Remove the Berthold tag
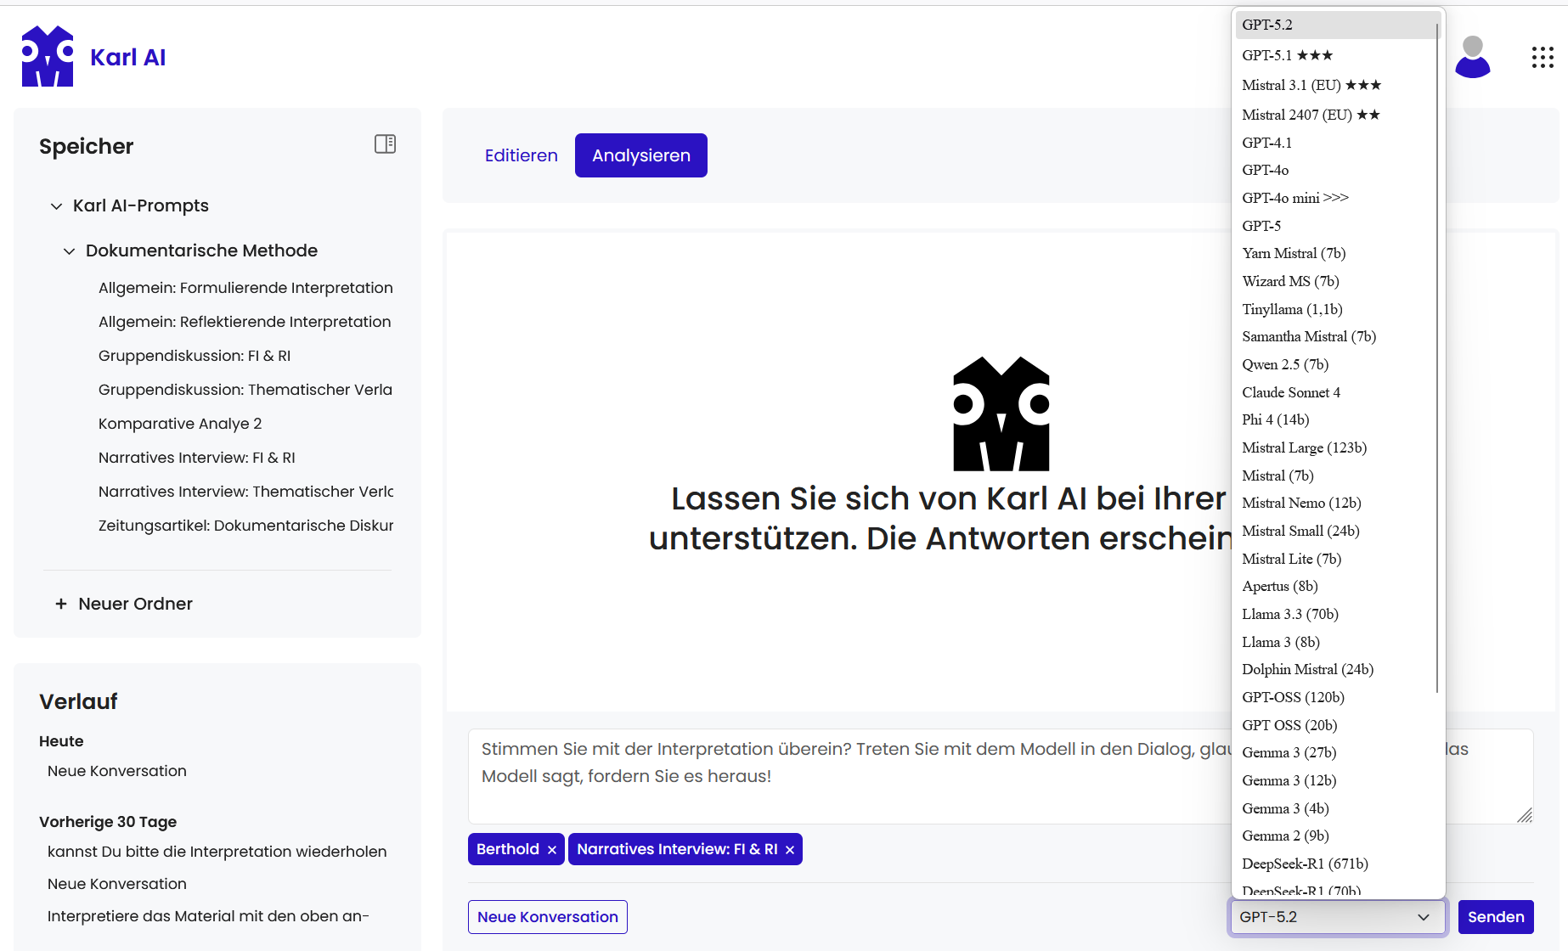The width and height of the screenshot is (1568, 951). 552,850
